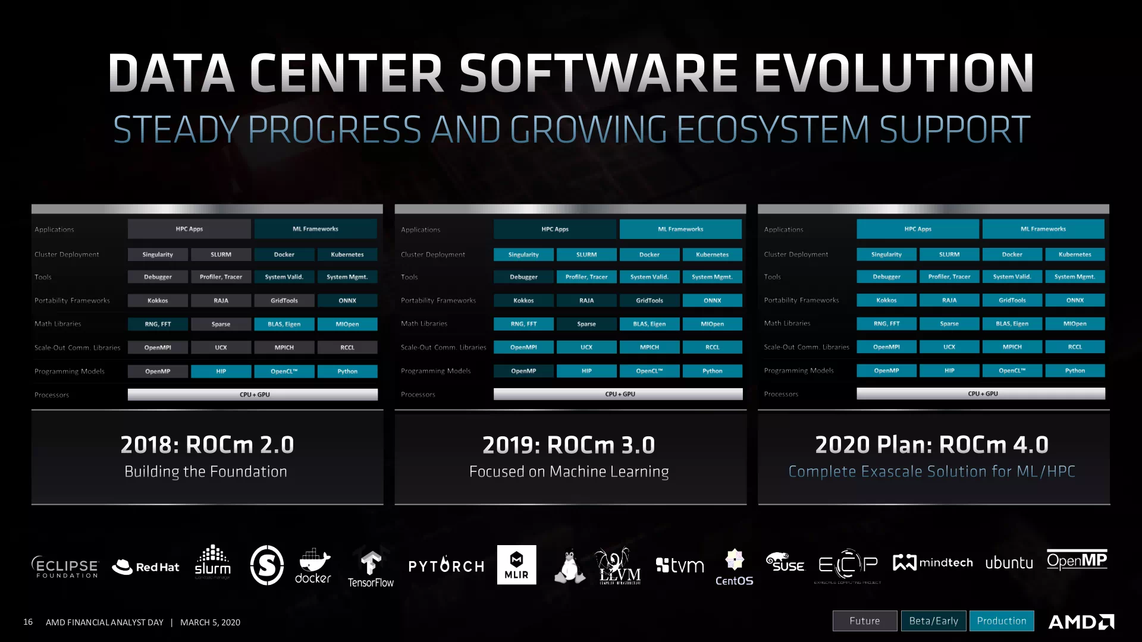The width and height of the screenshot is (1142, 642).
Task: Click Singularity in the 2019 panel
Action: coord(523,254)
